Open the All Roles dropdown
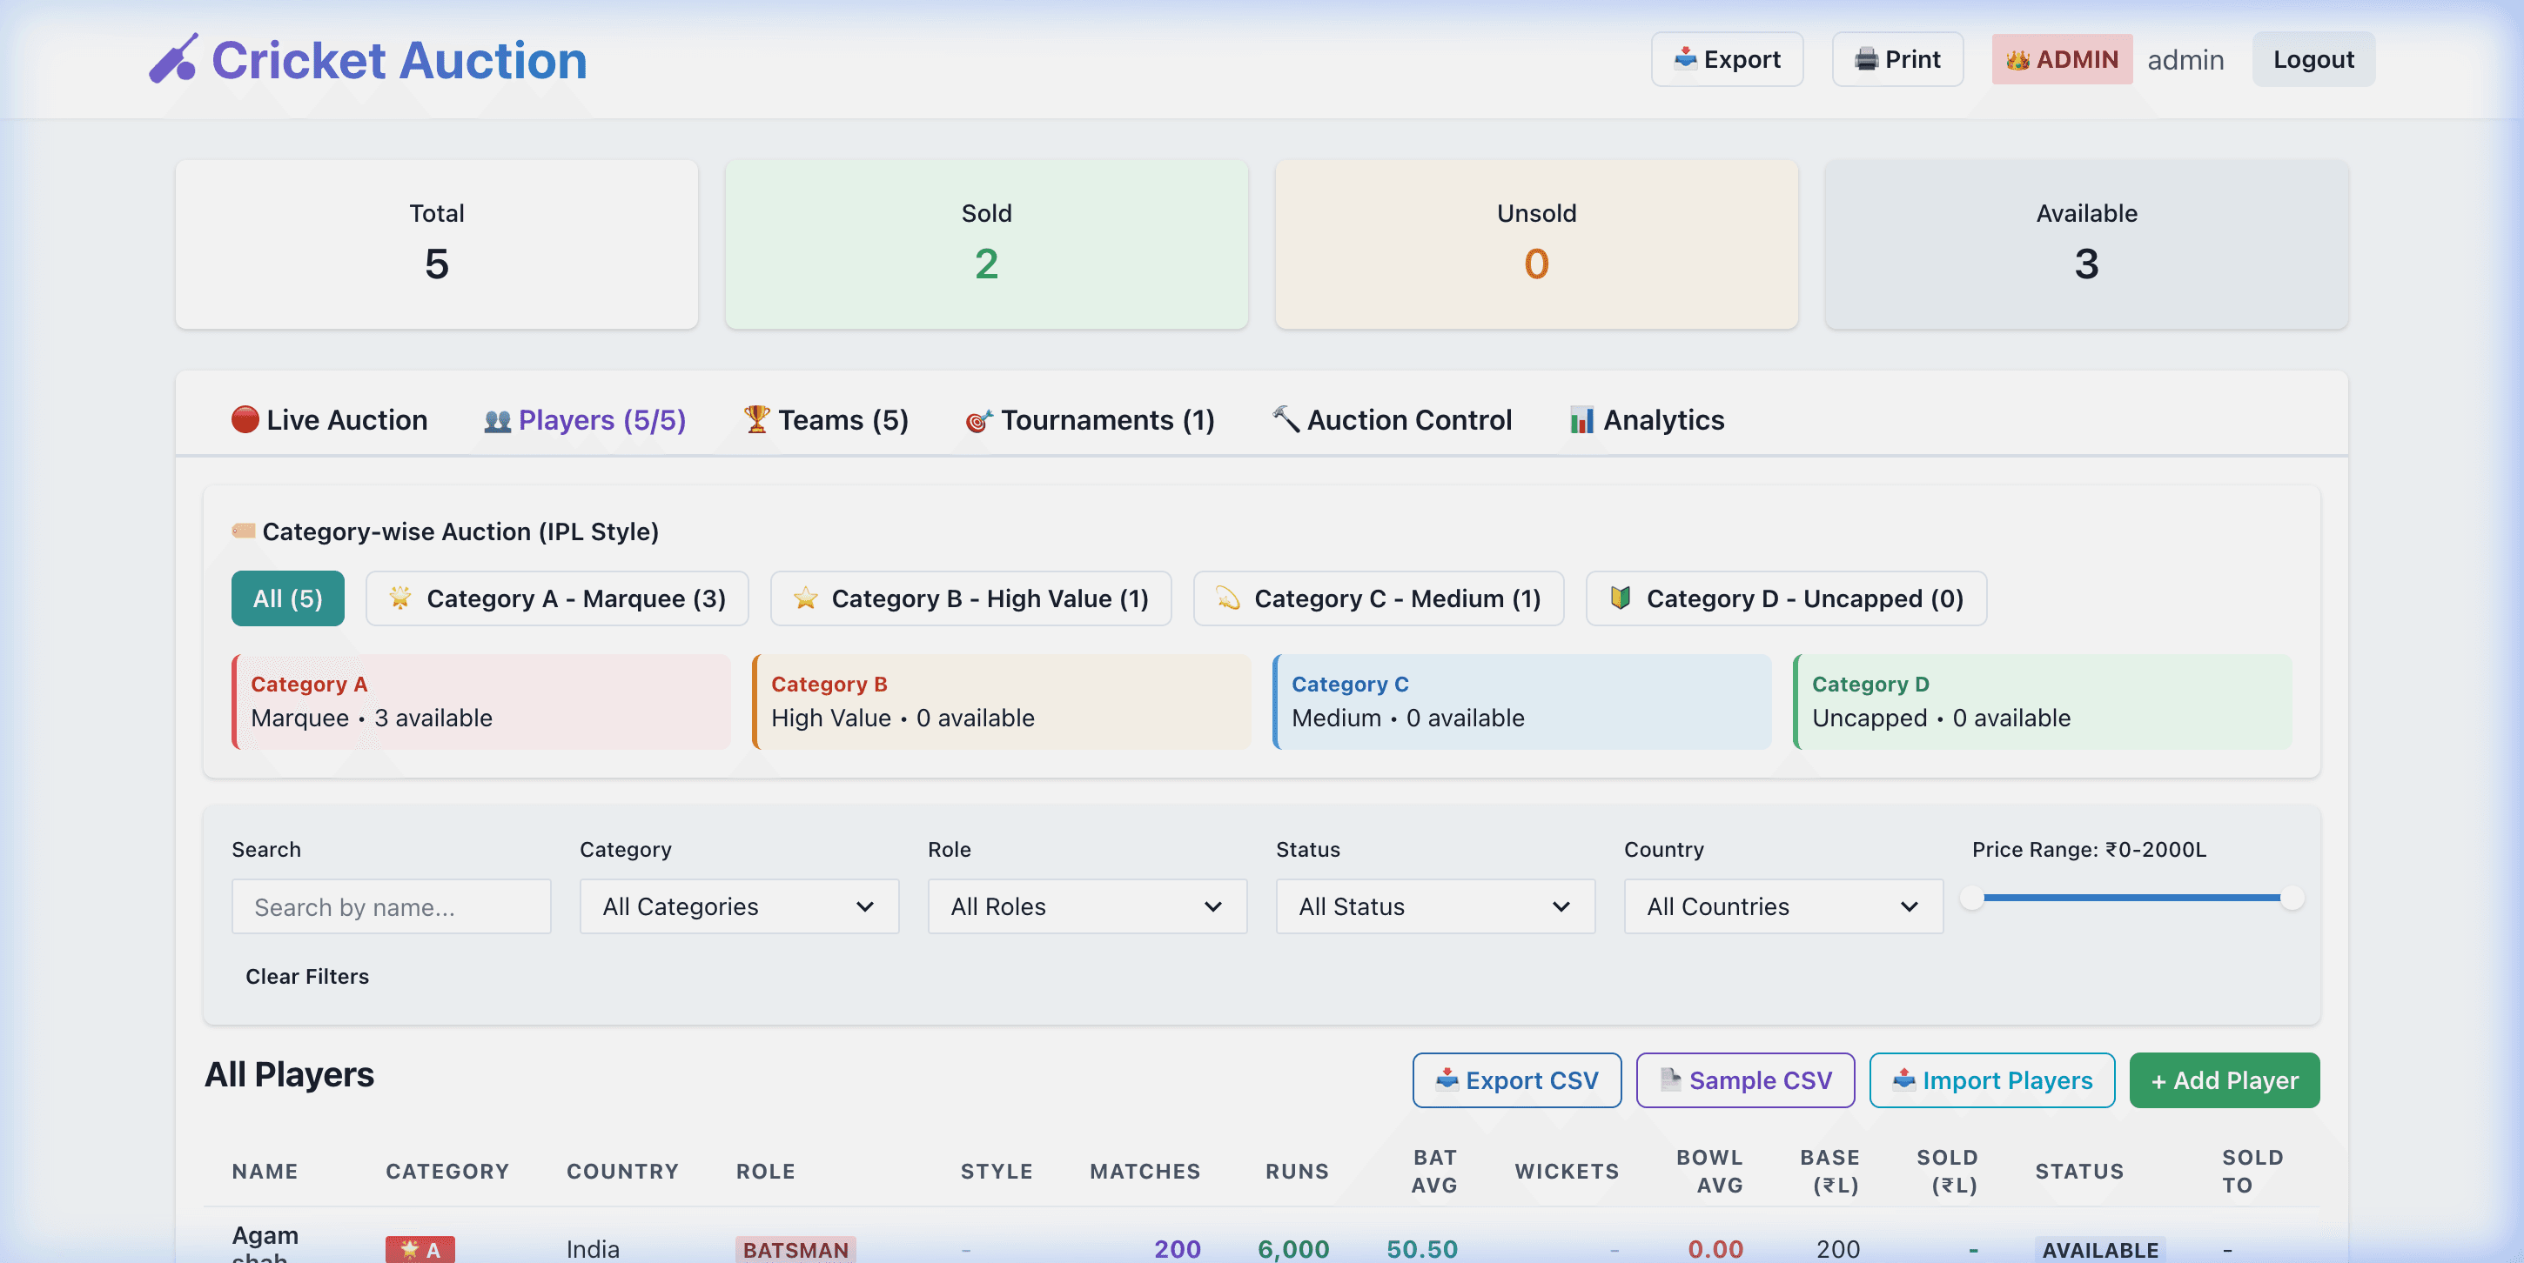The width and height of the screenshot is (2524, 1263). point(1086,905)
